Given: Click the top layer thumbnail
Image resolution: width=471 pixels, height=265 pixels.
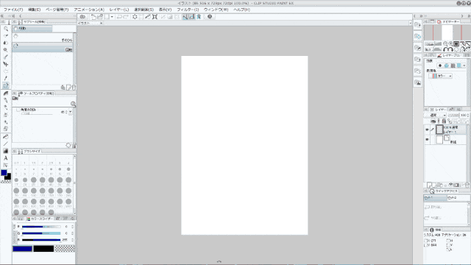Looking at the screenshot, I should click(440, 130).
